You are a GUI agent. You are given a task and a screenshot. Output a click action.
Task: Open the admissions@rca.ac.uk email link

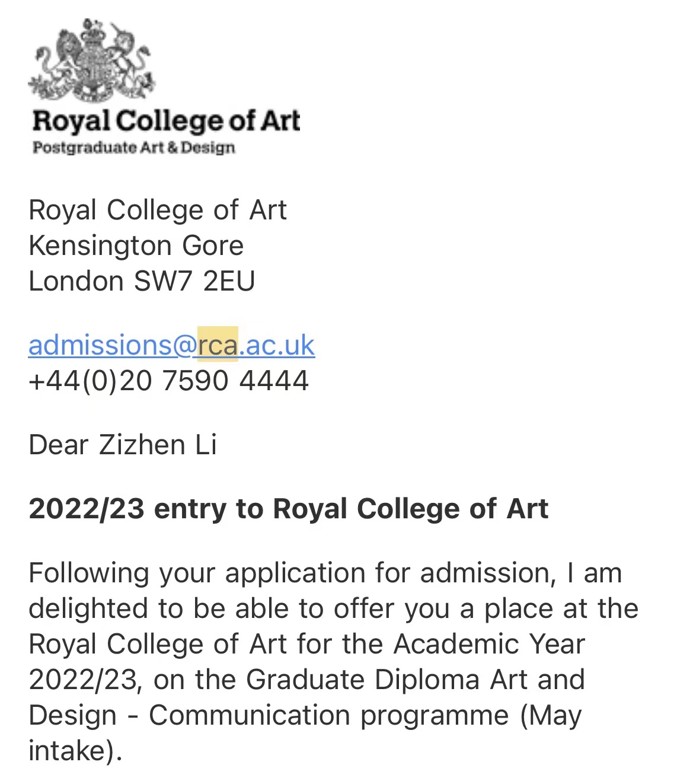point(171,345)
